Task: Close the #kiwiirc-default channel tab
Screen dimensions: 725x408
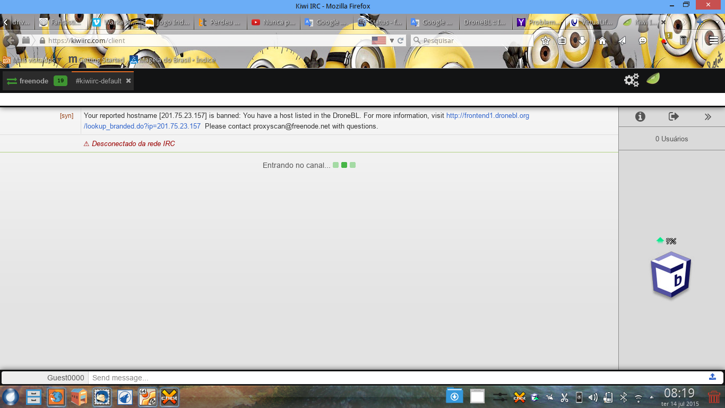Action: (x=128, y=81)
